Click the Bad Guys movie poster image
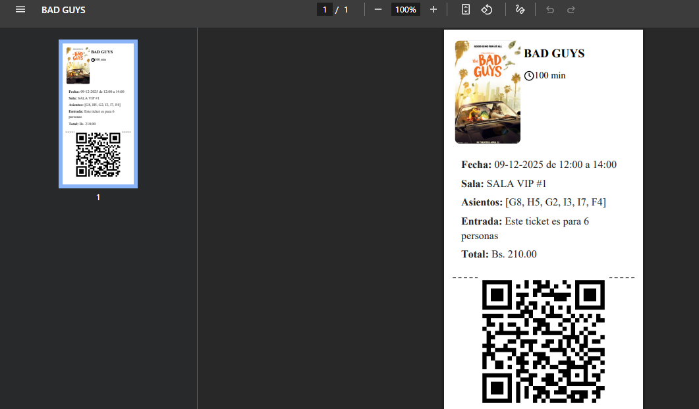Screen dimensions: 699x409 pyautogui.click(x=488, y=92)
